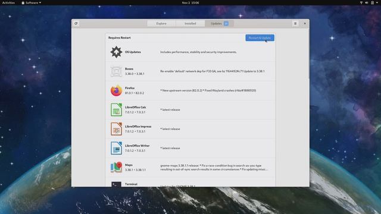Switch to the Installed tab
The width and height of the screenshot is (381, 214).
coord(190,24)
